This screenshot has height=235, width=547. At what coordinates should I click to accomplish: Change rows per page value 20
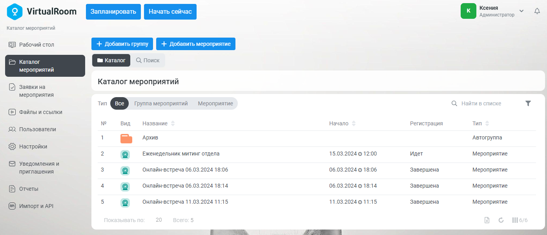click(159, 220)
